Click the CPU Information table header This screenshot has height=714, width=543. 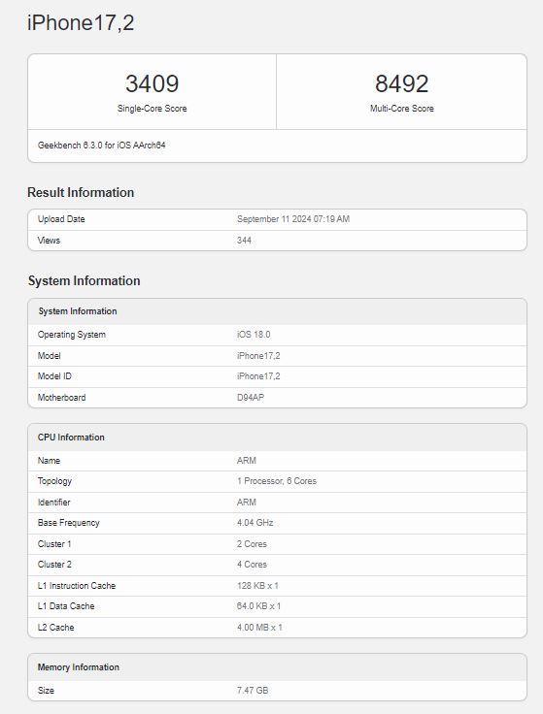pos(277,438)
